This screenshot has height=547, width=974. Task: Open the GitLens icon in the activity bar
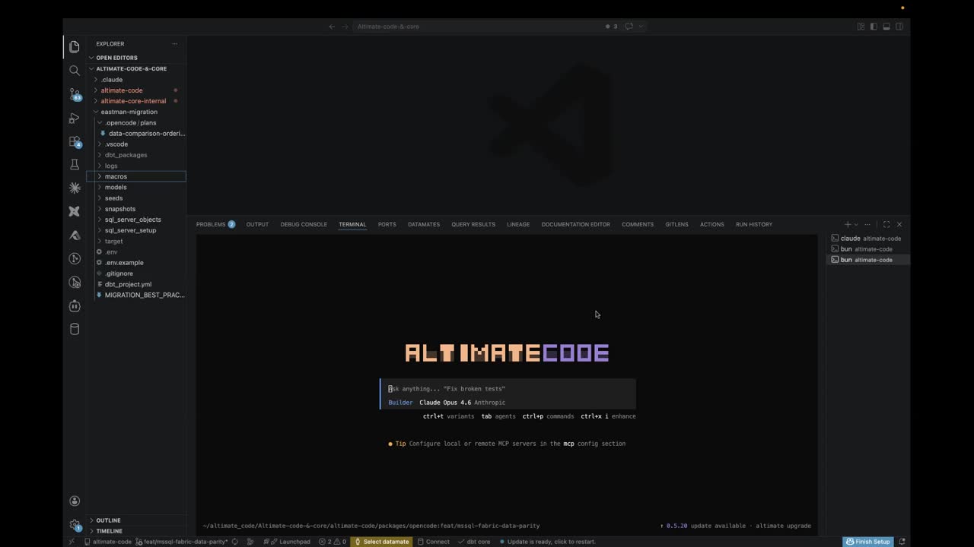tap(75, 258)
